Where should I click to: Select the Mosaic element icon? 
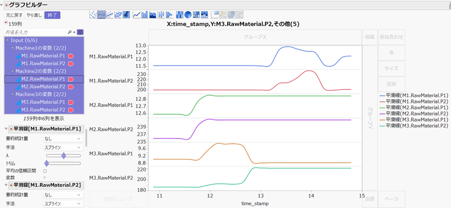[x=204, y=15]
